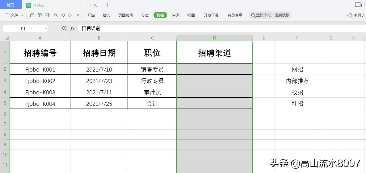The height and width of the screenshot is (173, 366).
Task: Click the export to PDF icon
Action: (x=40, y=15)
